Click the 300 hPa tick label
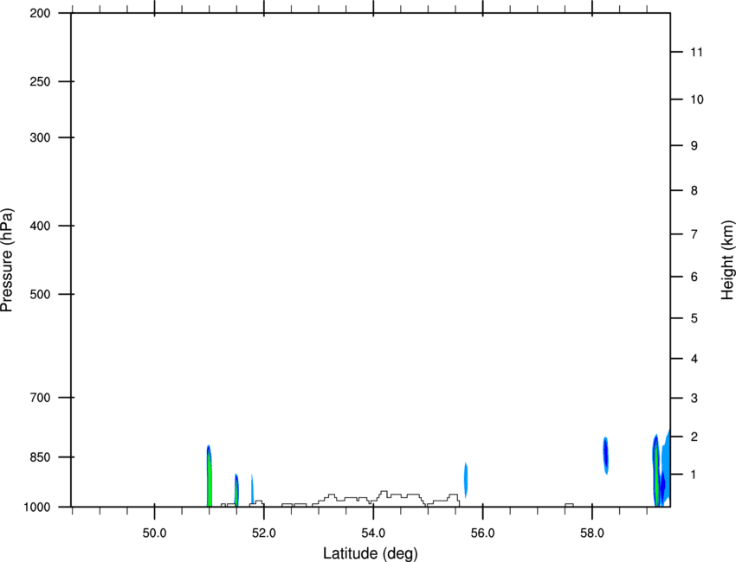736x562 pixels. 40,137
